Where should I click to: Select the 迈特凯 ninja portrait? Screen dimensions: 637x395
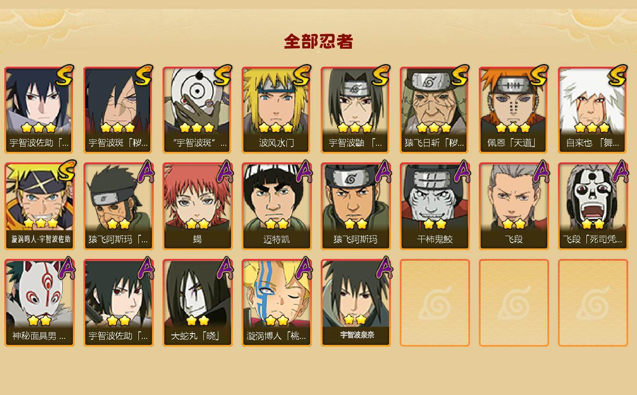pos(276,206)
